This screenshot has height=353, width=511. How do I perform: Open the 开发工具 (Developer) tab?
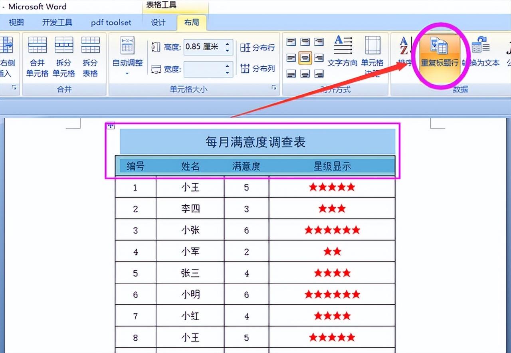pyautogui.click(x=57, y=23)
